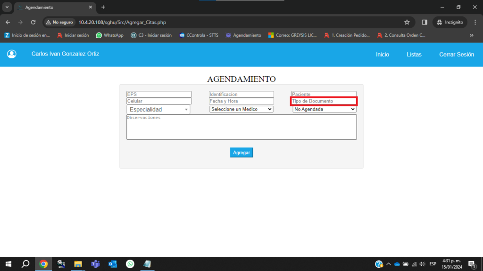Go to Inicio in the navigation bar

coord(382,55)
